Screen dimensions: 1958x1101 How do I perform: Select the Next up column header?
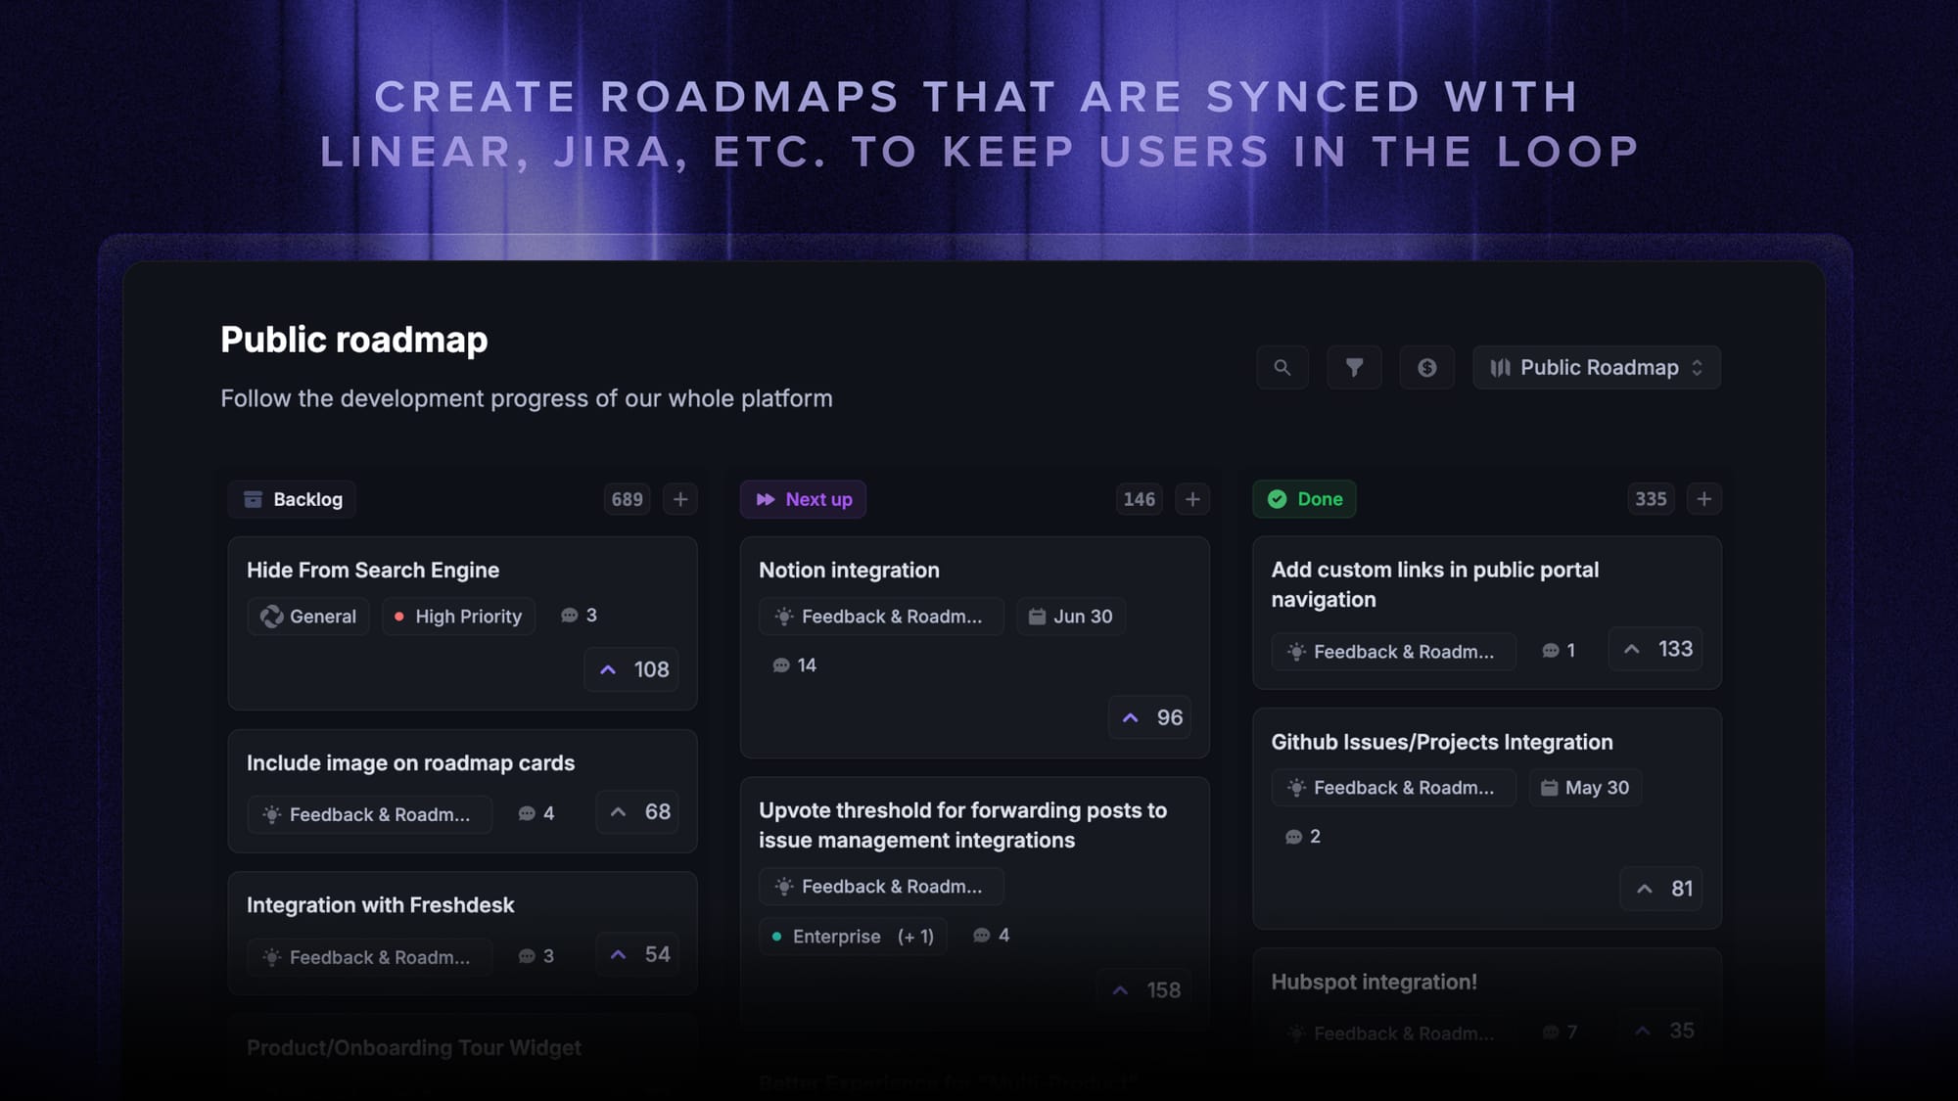pos(803,499)
